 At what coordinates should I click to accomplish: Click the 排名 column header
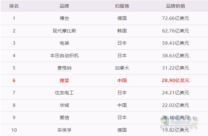14,6
